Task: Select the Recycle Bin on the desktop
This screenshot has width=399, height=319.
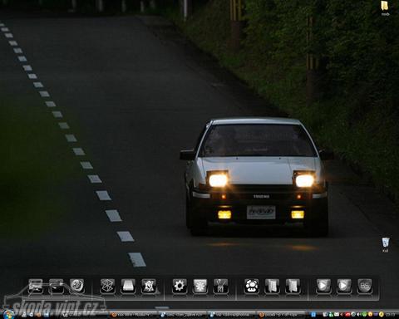Action: tap(385, 245)
